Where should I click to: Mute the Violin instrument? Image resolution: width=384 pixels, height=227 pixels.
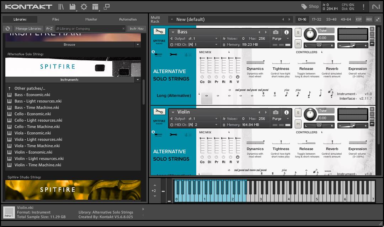298,124
